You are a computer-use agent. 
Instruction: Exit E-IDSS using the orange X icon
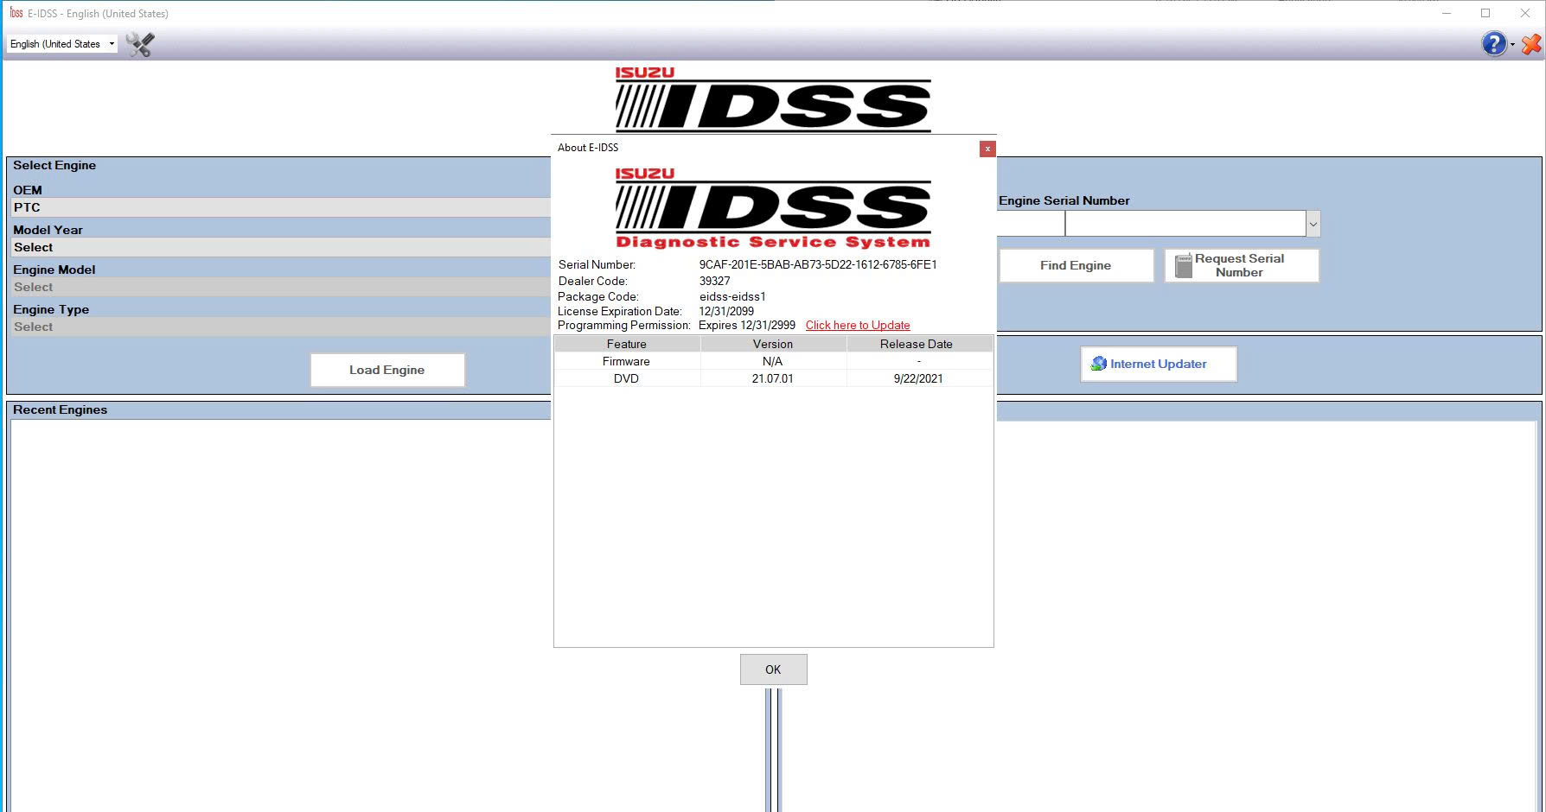click(x=1530, y=43)
